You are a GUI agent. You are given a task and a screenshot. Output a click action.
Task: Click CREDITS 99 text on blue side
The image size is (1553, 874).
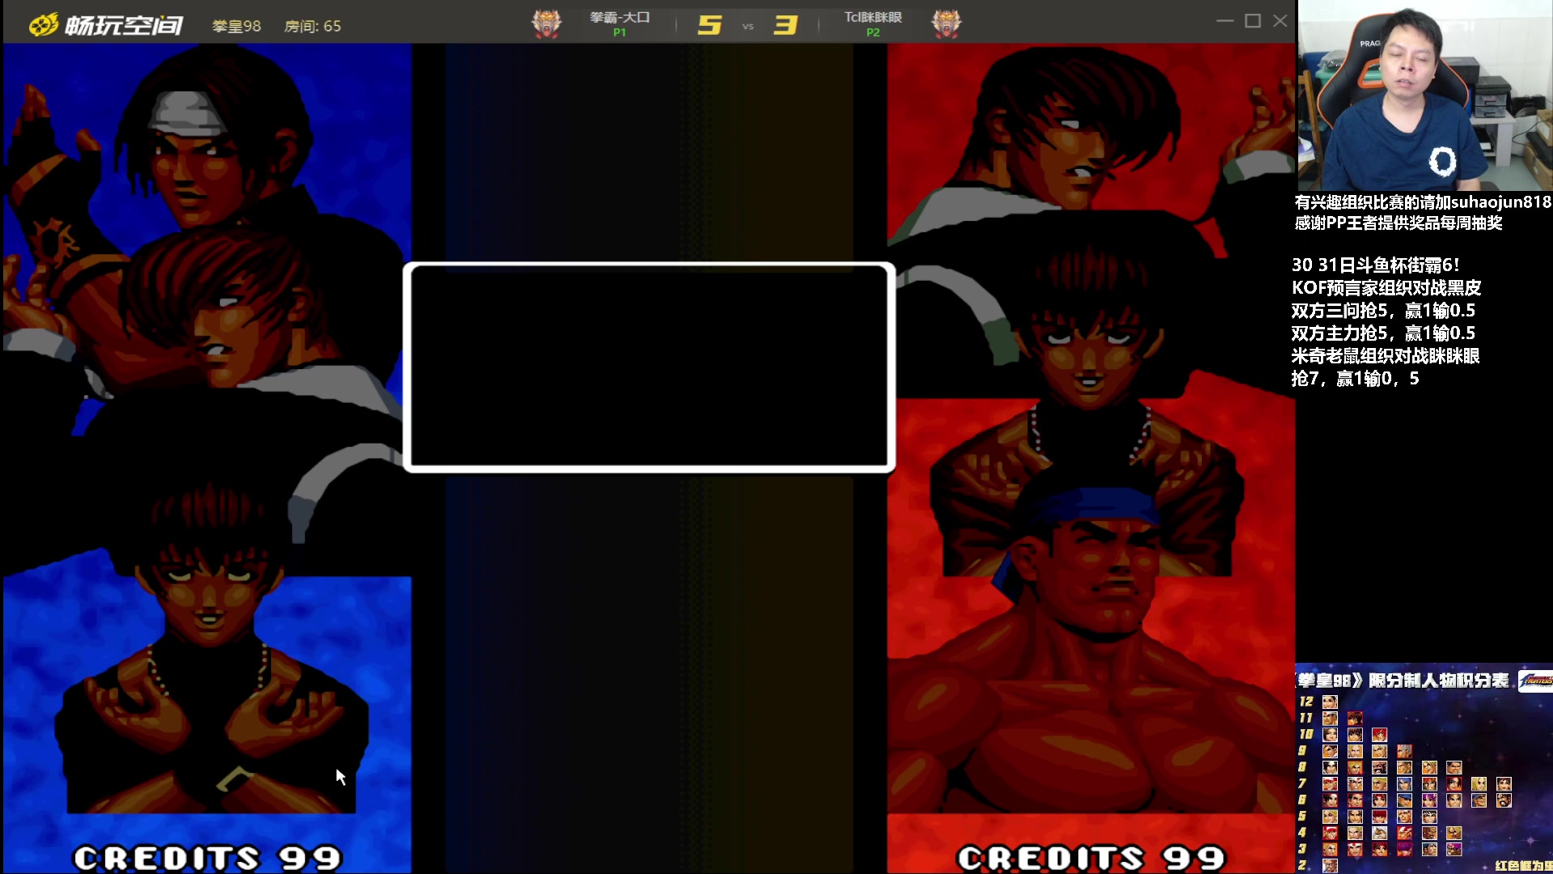click(208, 858)
